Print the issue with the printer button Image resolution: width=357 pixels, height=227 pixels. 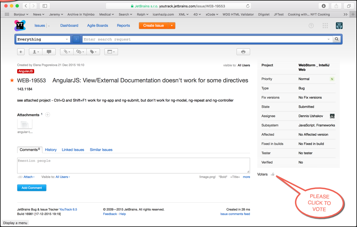coord(243,52)
